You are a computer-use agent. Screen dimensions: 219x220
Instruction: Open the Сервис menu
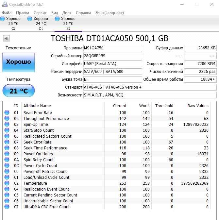40,13
